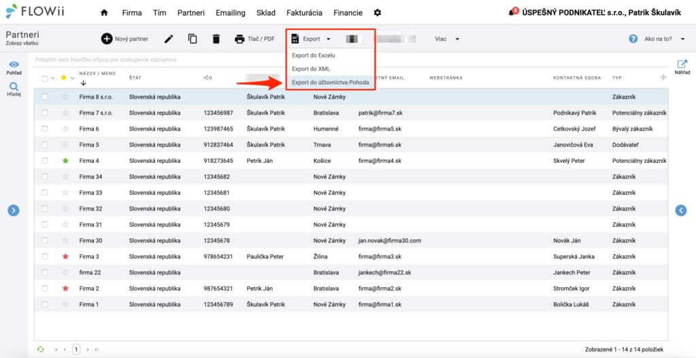Open the Hľadaj search panel

coord(14,89)
